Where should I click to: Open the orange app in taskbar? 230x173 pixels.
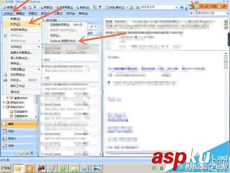29,168
